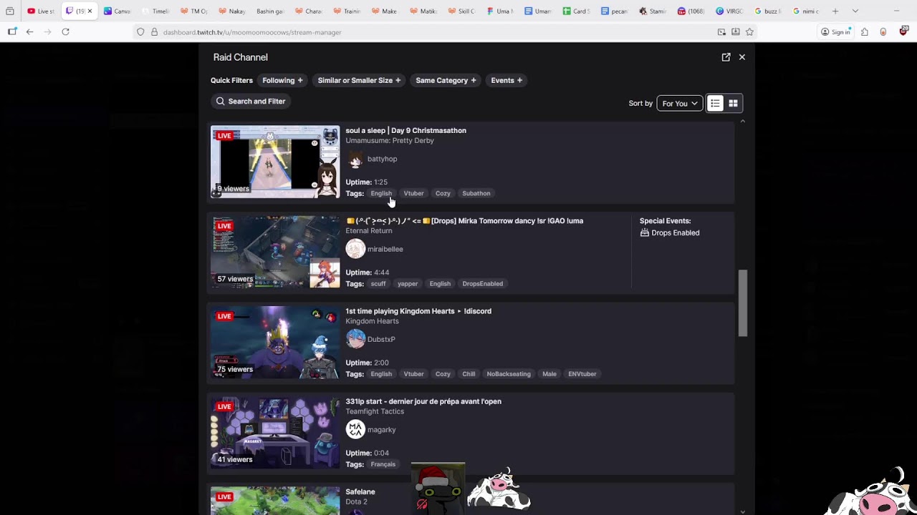917x515 pixels.
Task: Switch to the Uma M tab
Action: 500,11
